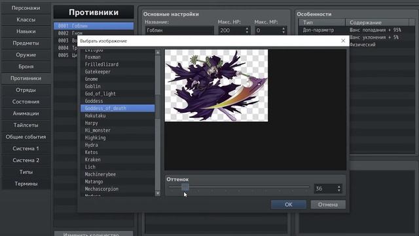This screenshot has height=236, width=419.
Task: Click the image list scrollbar thumb
Action: [158, 106]
